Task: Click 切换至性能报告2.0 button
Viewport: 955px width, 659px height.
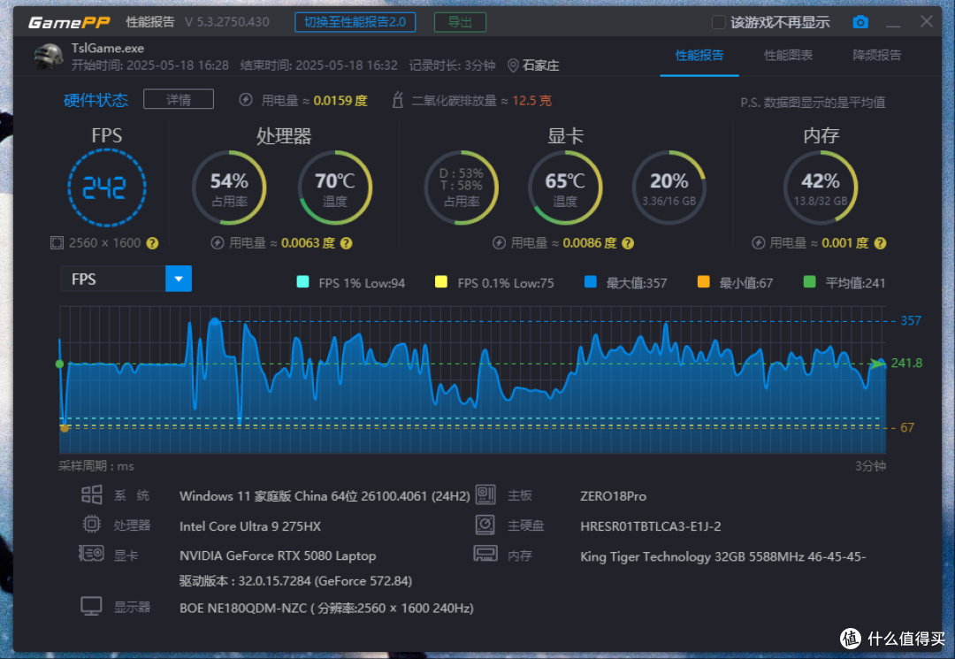Action: pos(355,22)
